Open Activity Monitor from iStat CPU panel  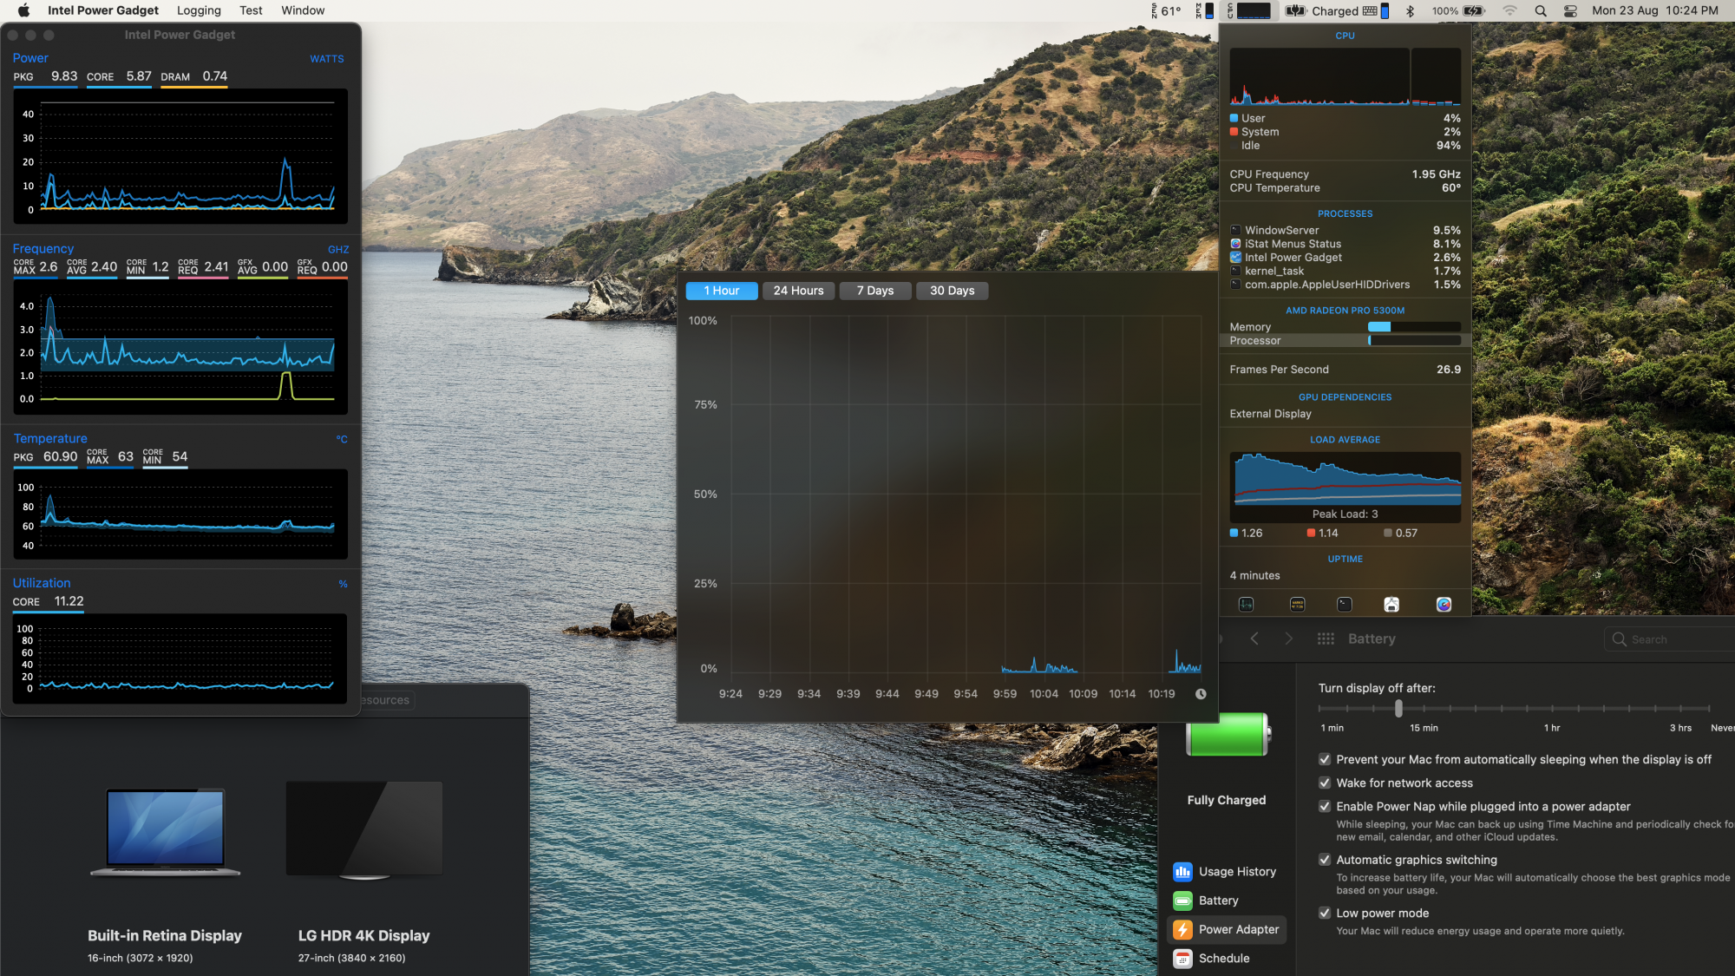pyautogui.click(x=1247, y=605)
